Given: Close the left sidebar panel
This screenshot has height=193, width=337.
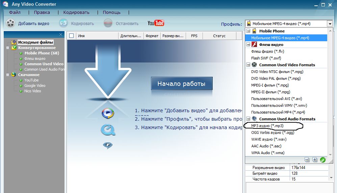Looking at the screenshot, I should tap(61, 34).
